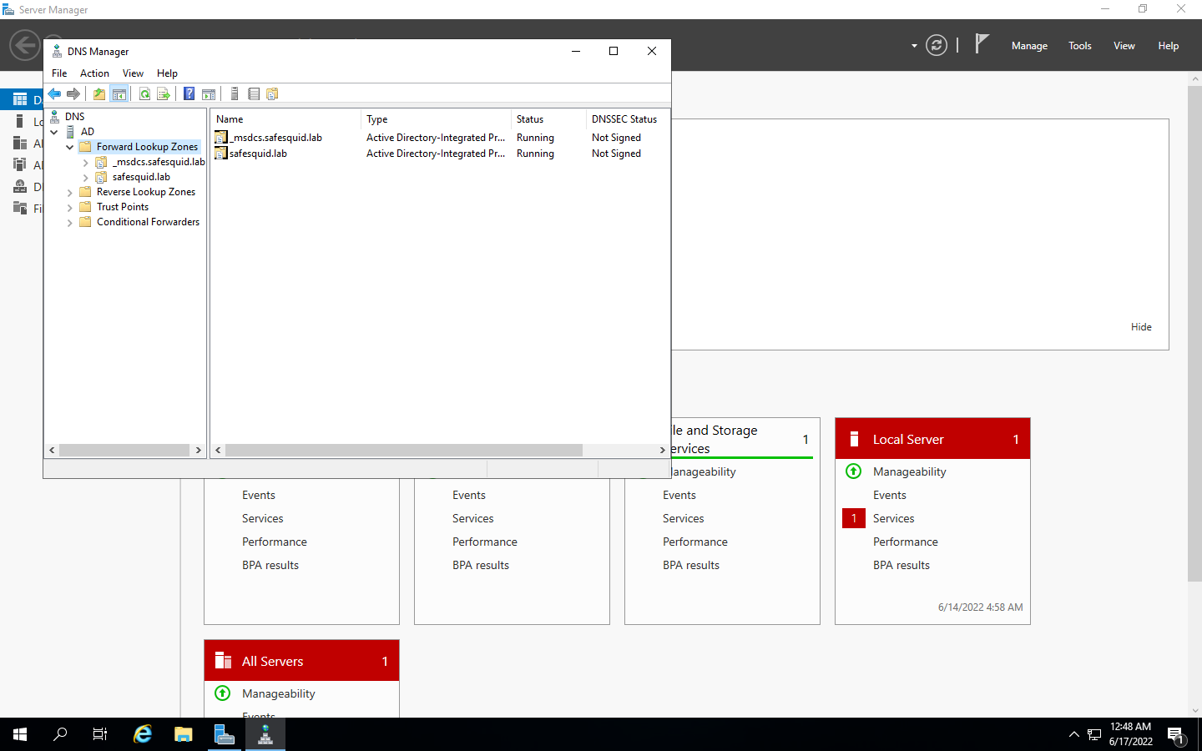This screenshot has width=1202, height=751.
Task: Open the Help menu in DNS Manager
Action: pyautogui.click(x=167, y=73)
